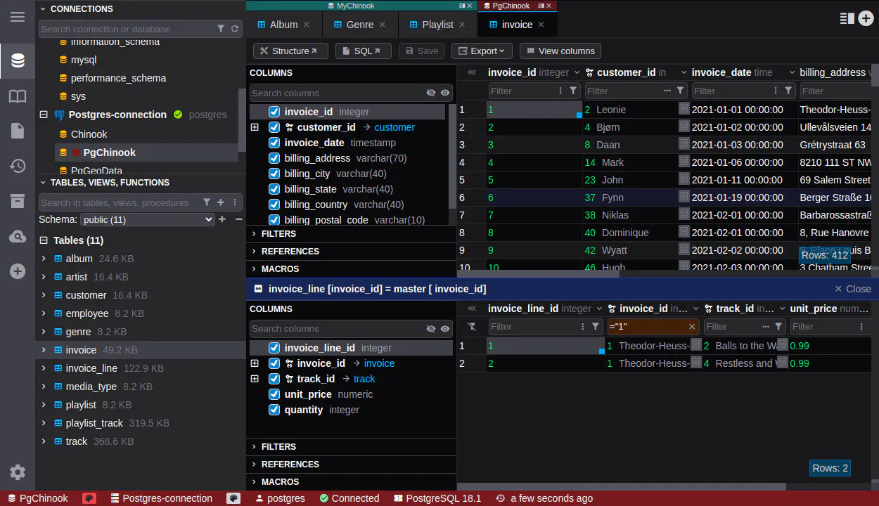Screen dimensions: 879x506
Task: Open the query history sidebar icon
Action: click(18, 166)
